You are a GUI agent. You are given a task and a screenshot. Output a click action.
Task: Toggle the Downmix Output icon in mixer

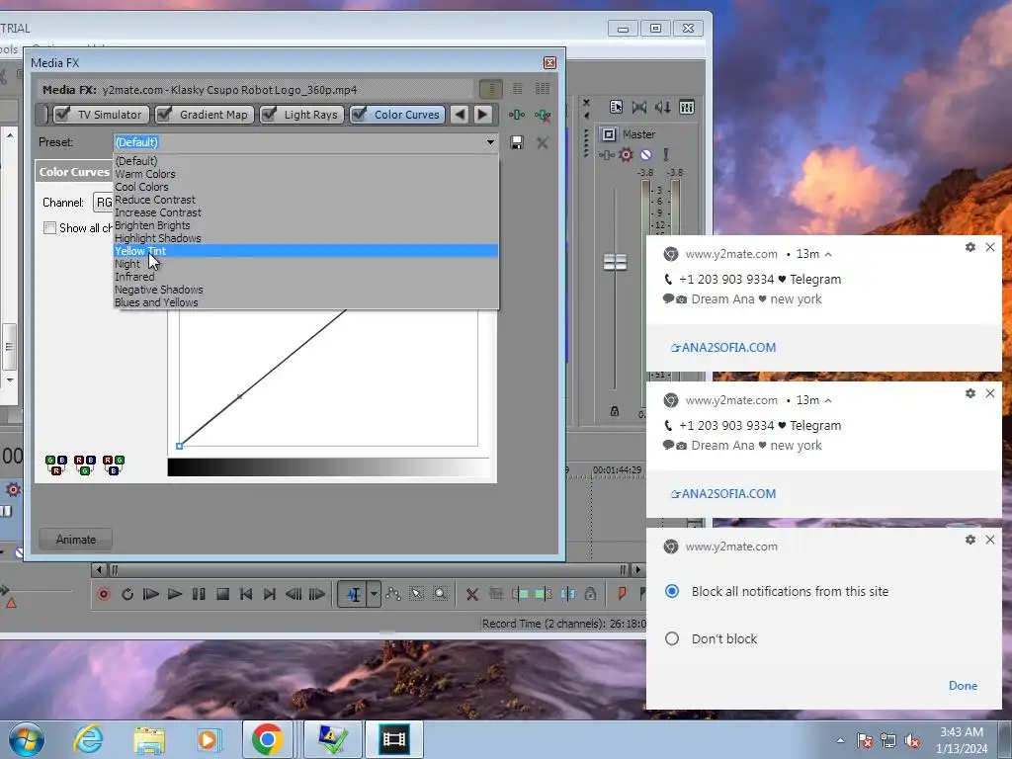tap(639, 107)
